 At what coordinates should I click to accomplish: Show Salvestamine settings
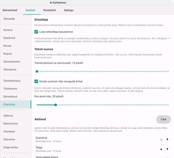(x=15, y=61)
